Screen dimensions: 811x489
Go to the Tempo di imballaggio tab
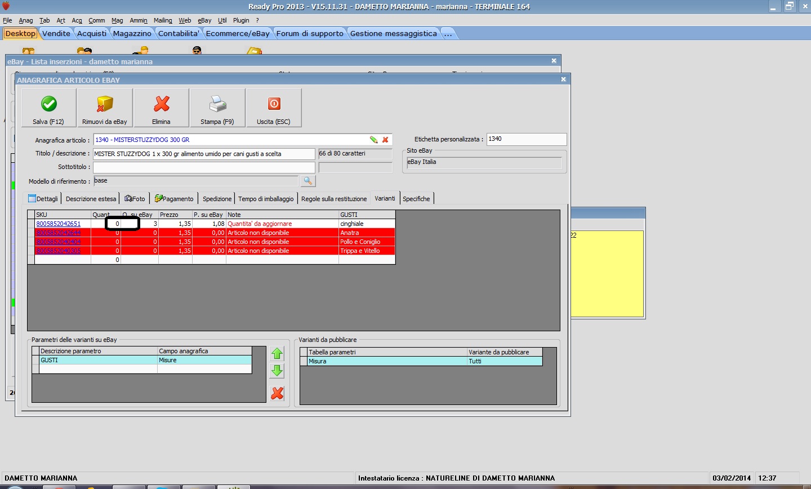tap(266, 199)
